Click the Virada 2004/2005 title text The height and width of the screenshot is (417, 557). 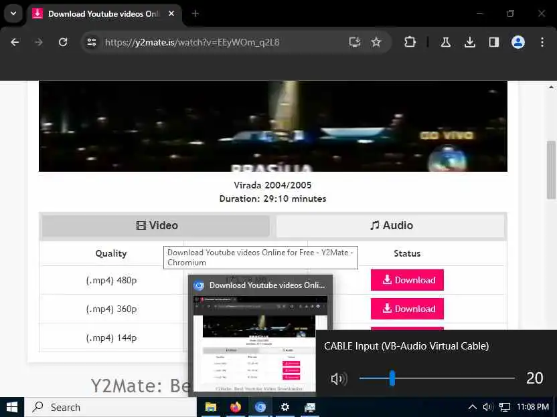(x=273, y=185)
